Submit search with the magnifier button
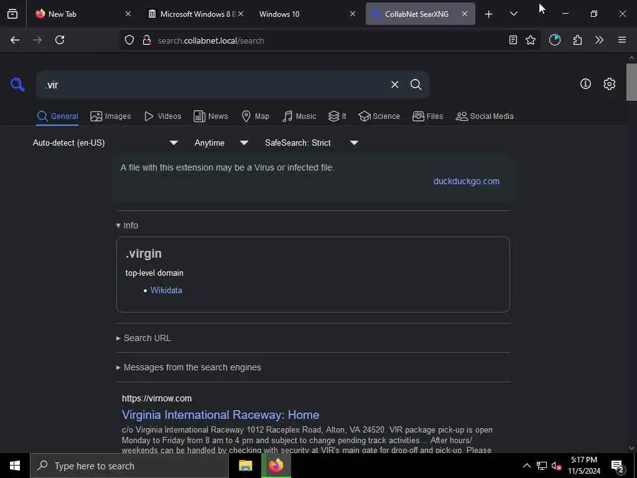This screenshot has height=478, width=637. (416, 85)
